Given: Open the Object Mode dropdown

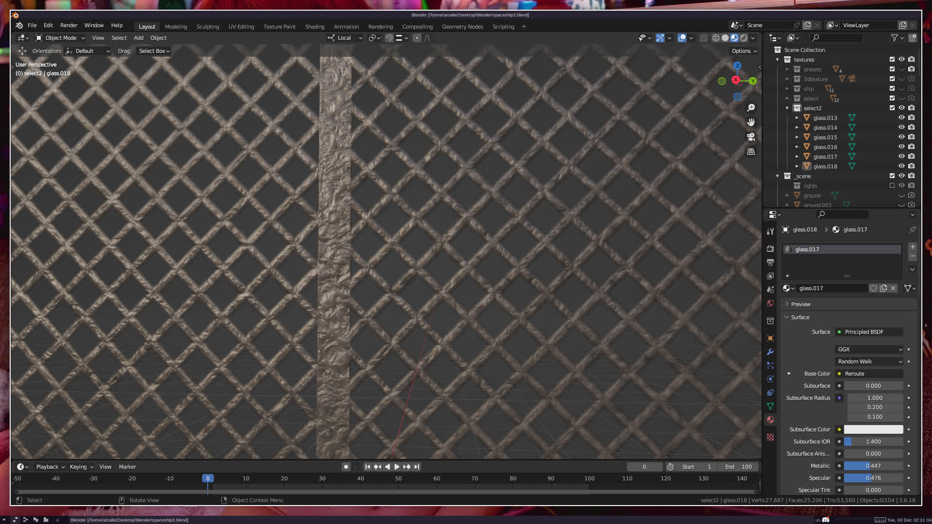Looking at the screenshot, I should (61, 38).
